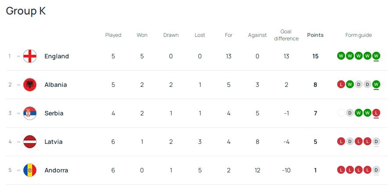Select the Serbia team name

(54, 113)
